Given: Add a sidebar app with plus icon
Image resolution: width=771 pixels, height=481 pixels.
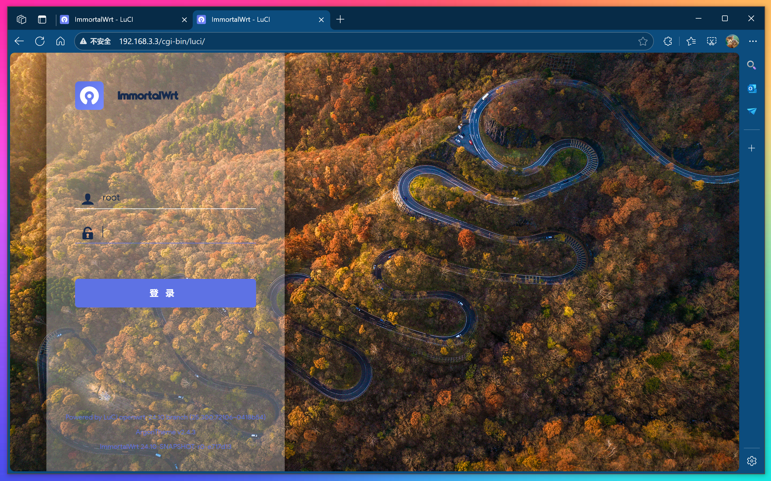Looking at the screenshot, I should [x=752, y=148].
